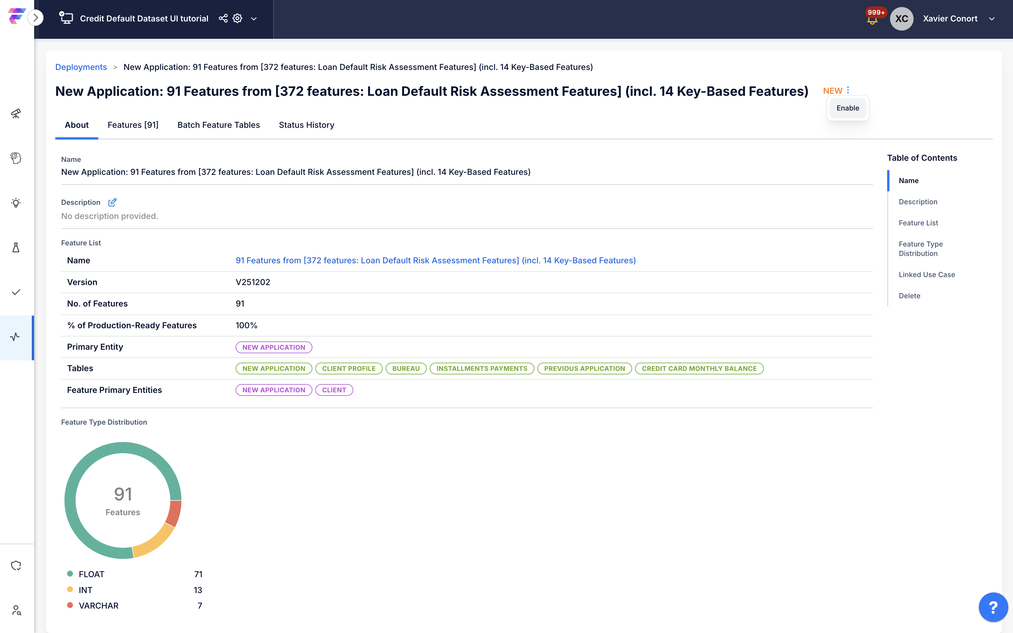Open the Xavier Conort user menu dropdown

pos(992,19)
